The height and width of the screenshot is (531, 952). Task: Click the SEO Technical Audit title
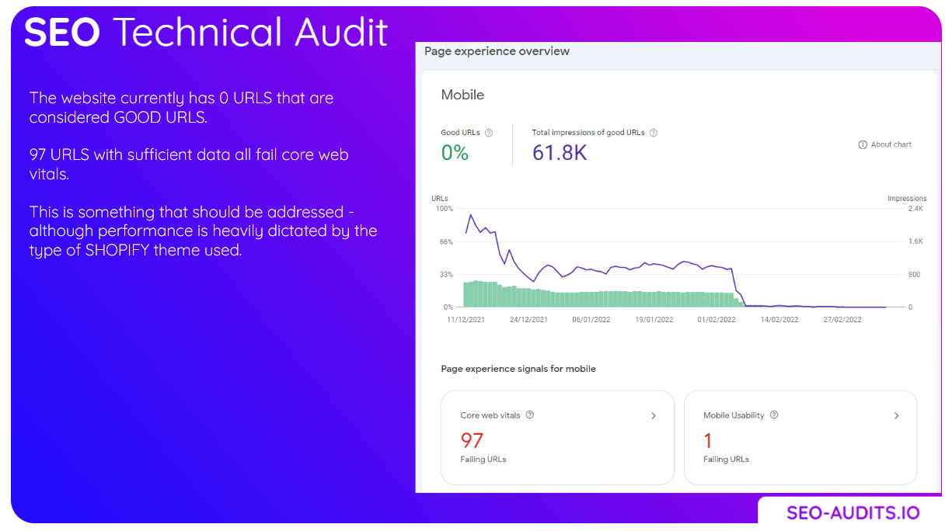[x=206, y=33]
